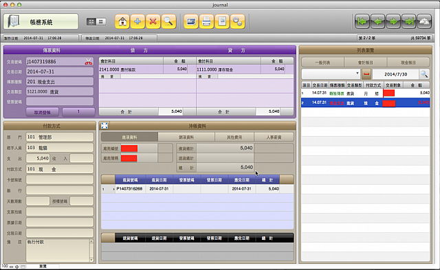Print using the printer icon
440x270 pixels.
click(206, 21)
